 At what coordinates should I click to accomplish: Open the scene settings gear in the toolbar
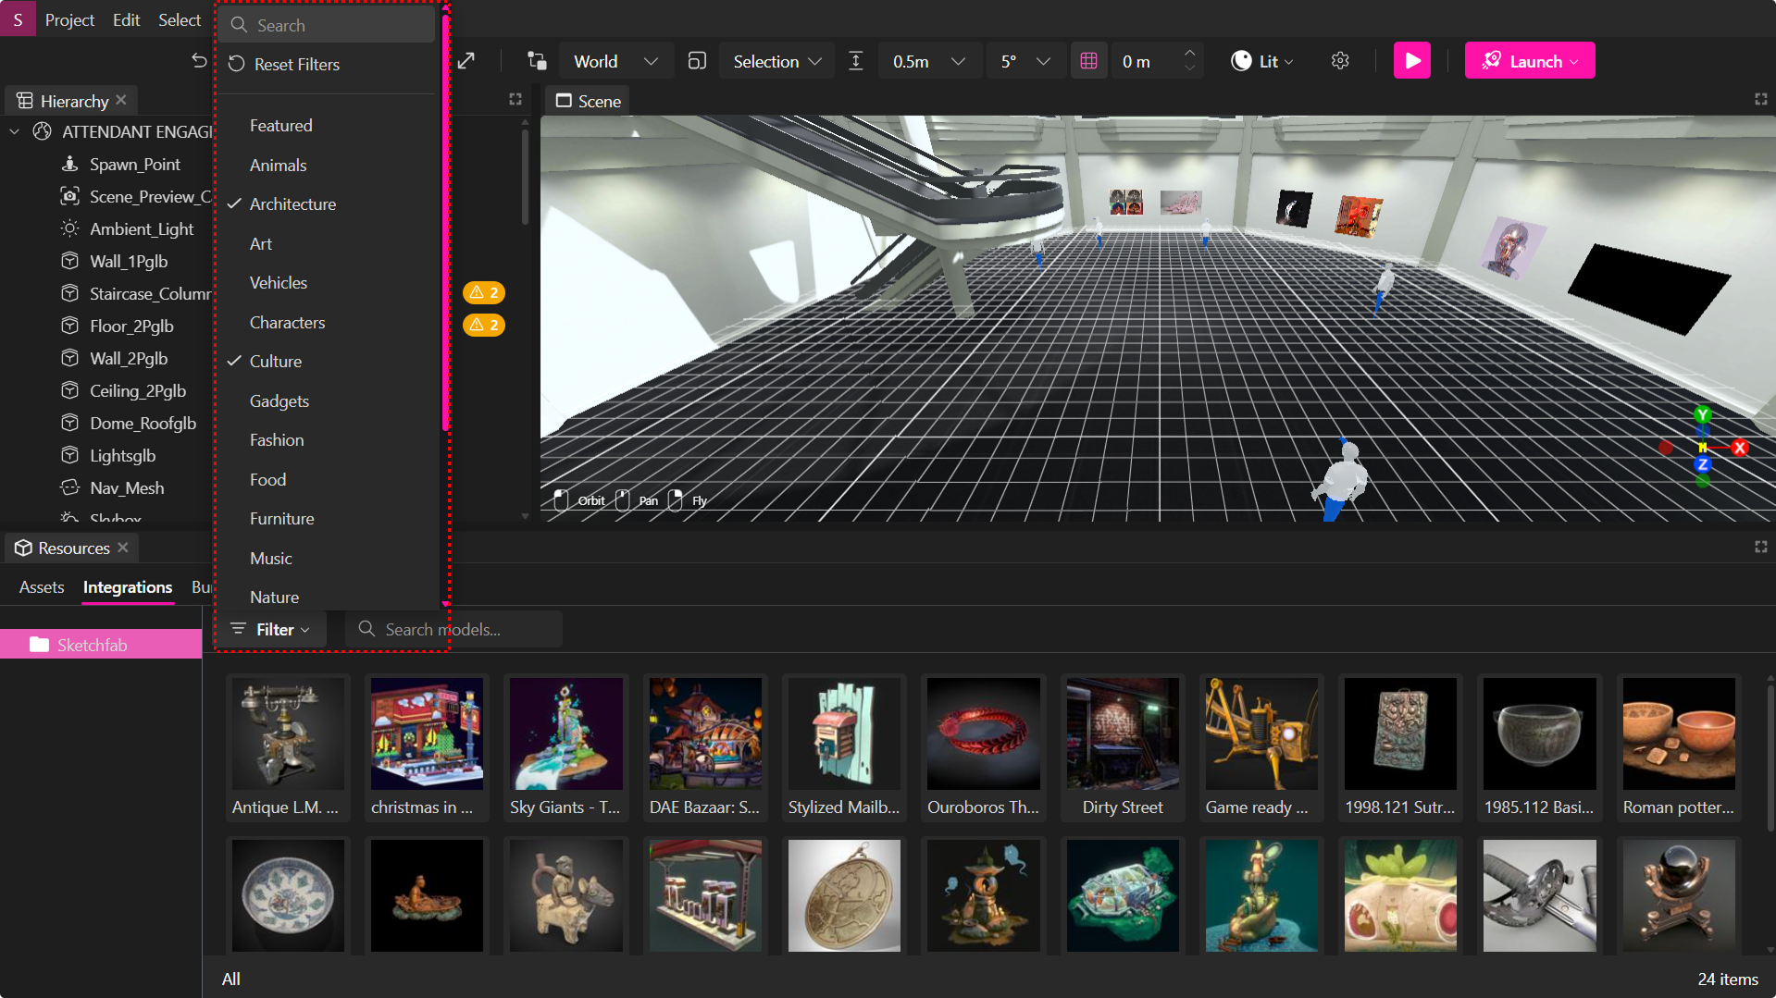[x=1339, y=60]
